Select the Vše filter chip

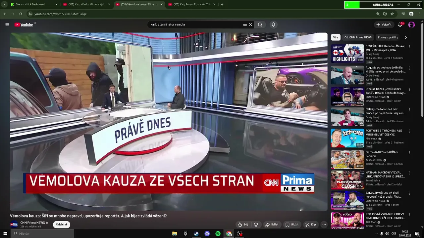(336, 37)
